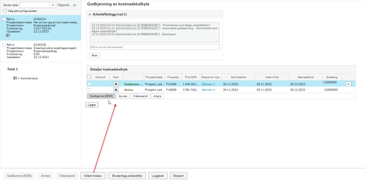366x182 pixels.
Task: Open the Loggbok
Action: click(x=158, y=176)
